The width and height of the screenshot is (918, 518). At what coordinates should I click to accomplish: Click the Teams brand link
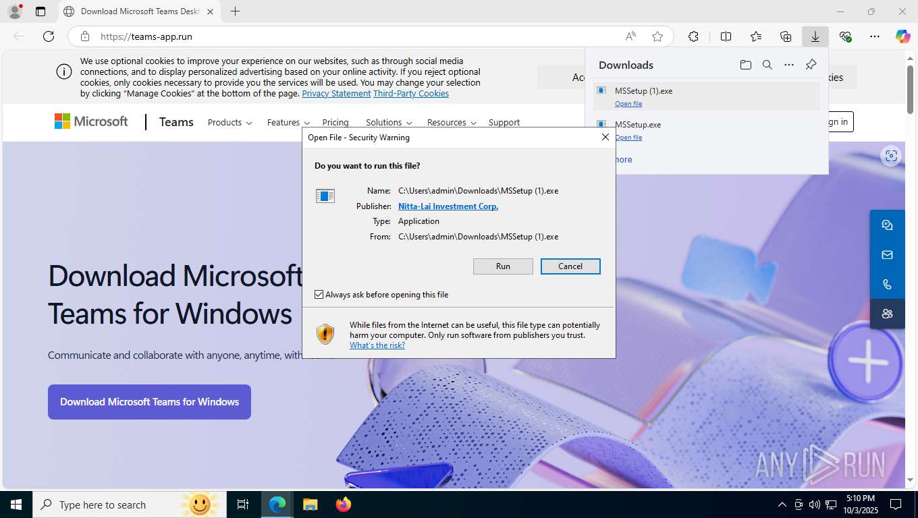176,122
